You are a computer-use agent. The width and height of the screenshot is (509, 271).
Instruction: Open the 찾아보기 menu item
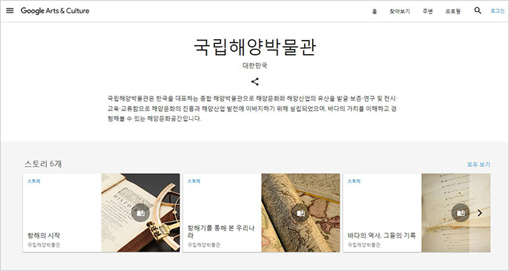400,11
